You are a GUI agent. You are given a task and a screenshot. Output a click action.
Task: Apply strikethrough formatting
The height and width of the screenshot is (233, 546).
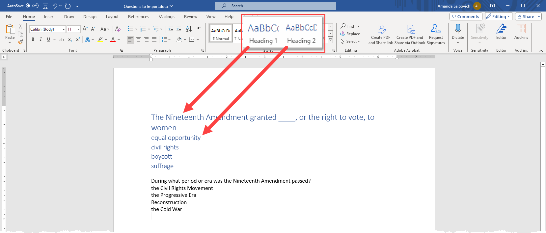click(62, 39)
